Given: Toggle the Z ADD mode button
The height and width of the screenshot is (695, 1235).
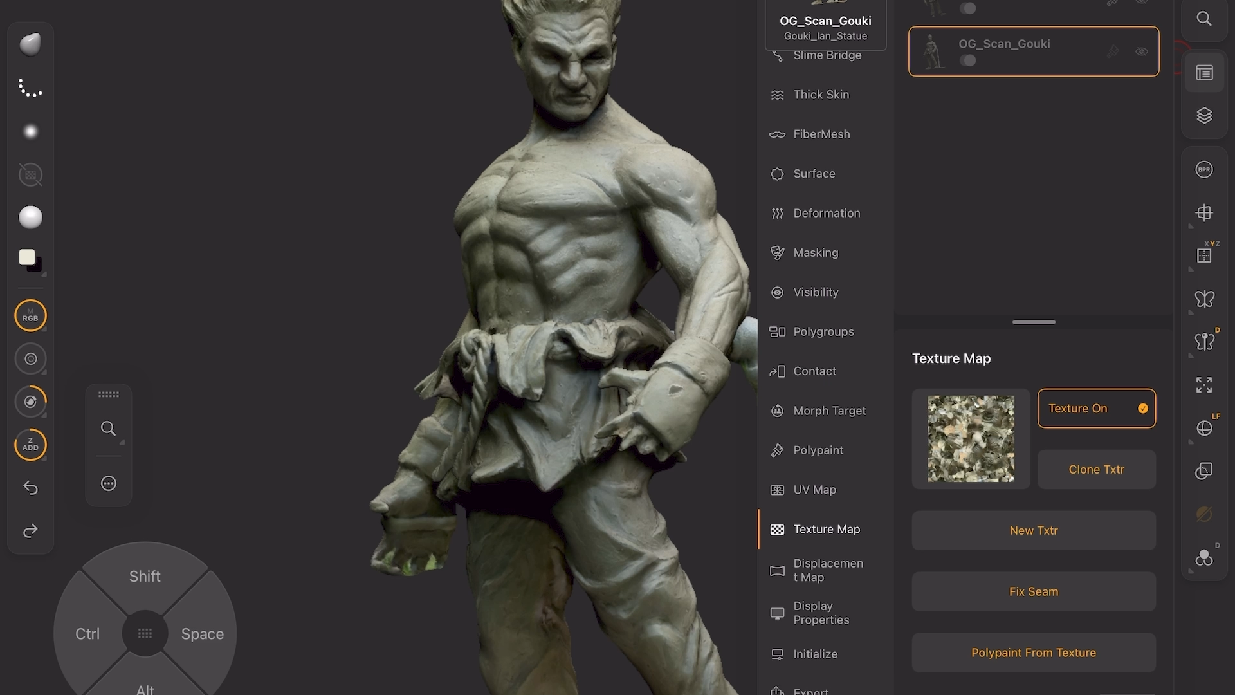Looking at the screenshot, I should click(30, 445).
